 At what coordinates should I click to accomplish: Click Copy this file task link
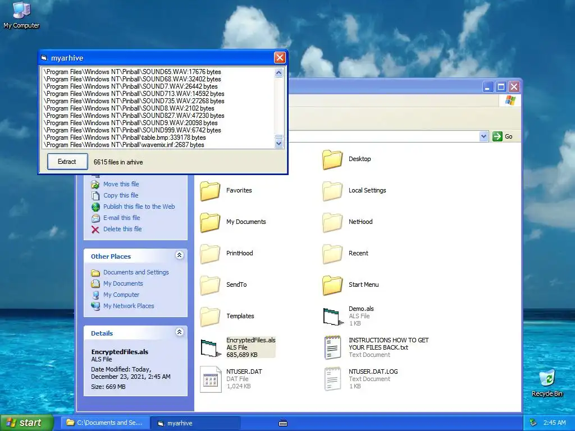[121, 195]
